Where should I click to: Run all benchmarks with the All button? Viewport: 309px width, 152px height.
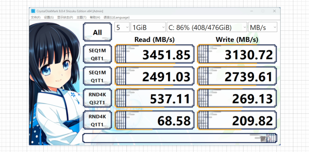click(97, 32)
